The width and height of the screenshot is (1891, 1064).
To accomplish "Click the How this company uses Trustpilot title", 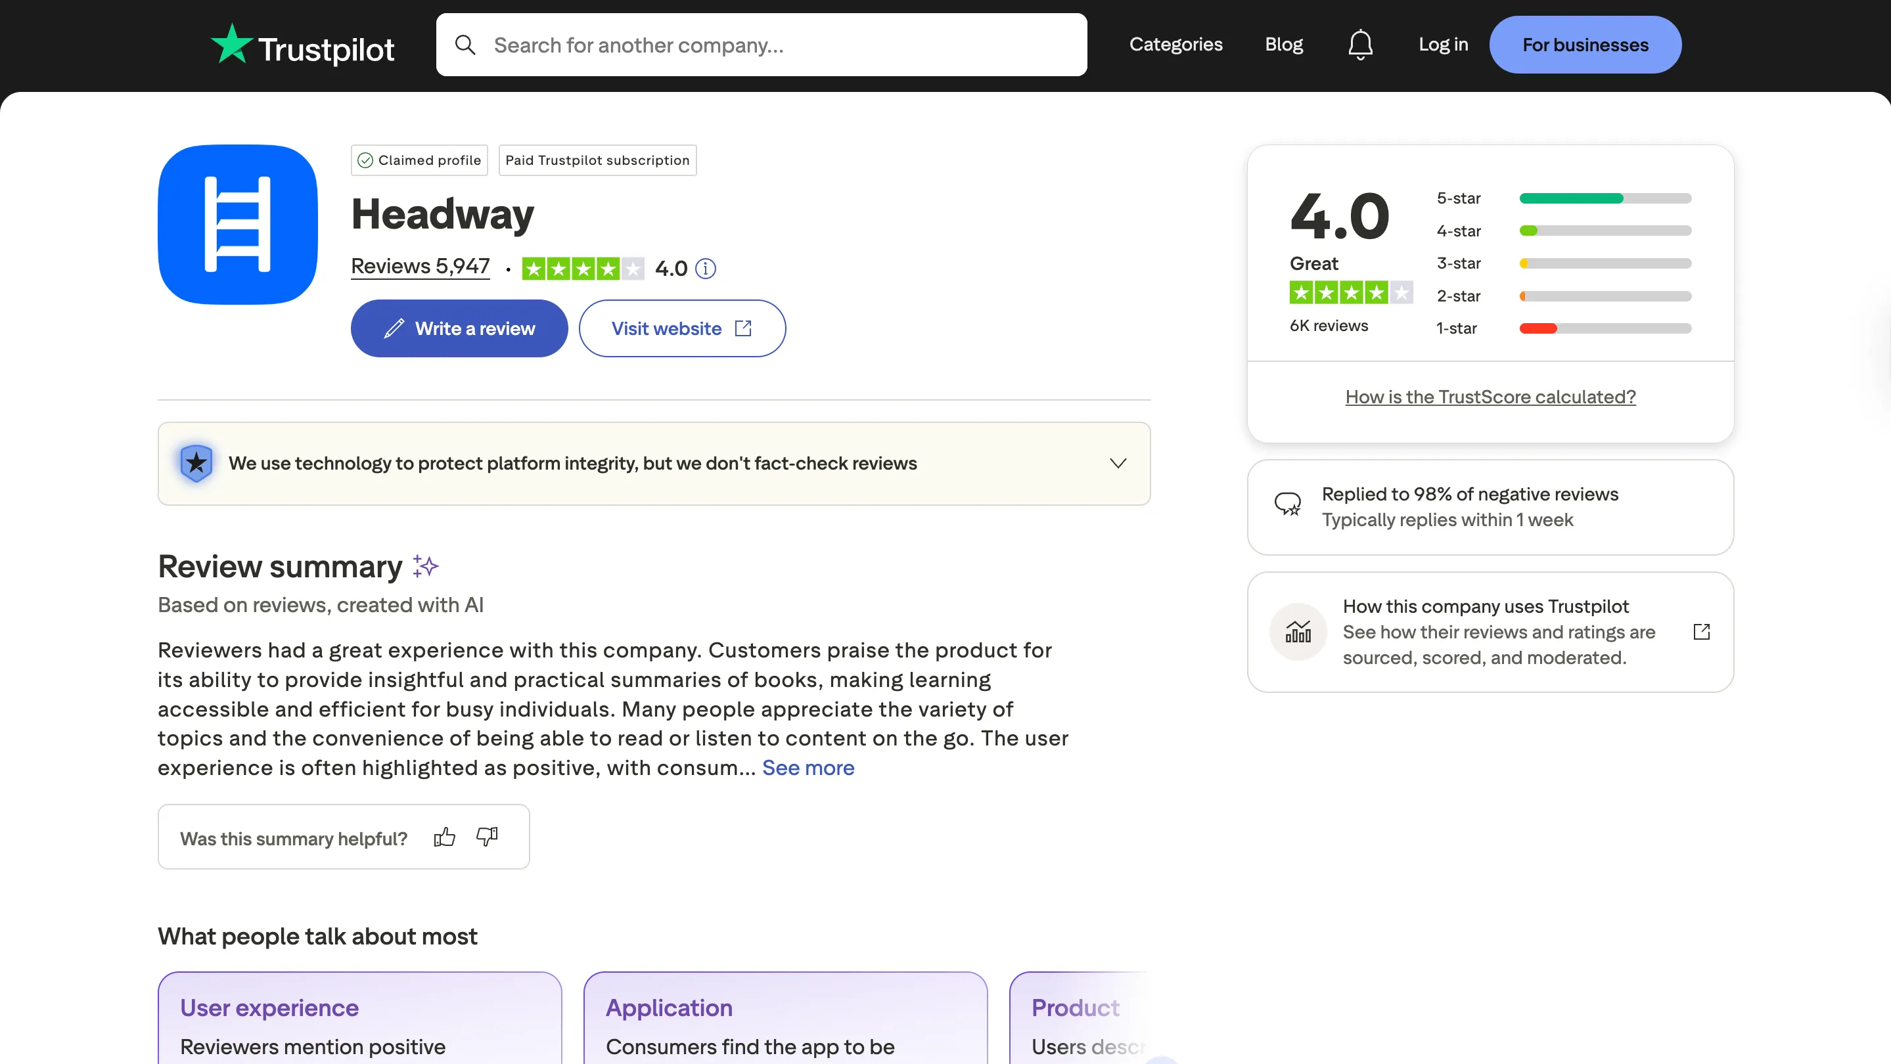I will coord(1486,606).
